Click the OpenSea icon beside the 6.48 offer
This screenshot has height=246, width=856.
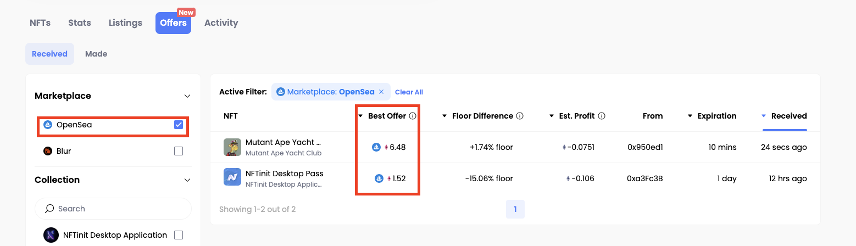tap(376, 147)
